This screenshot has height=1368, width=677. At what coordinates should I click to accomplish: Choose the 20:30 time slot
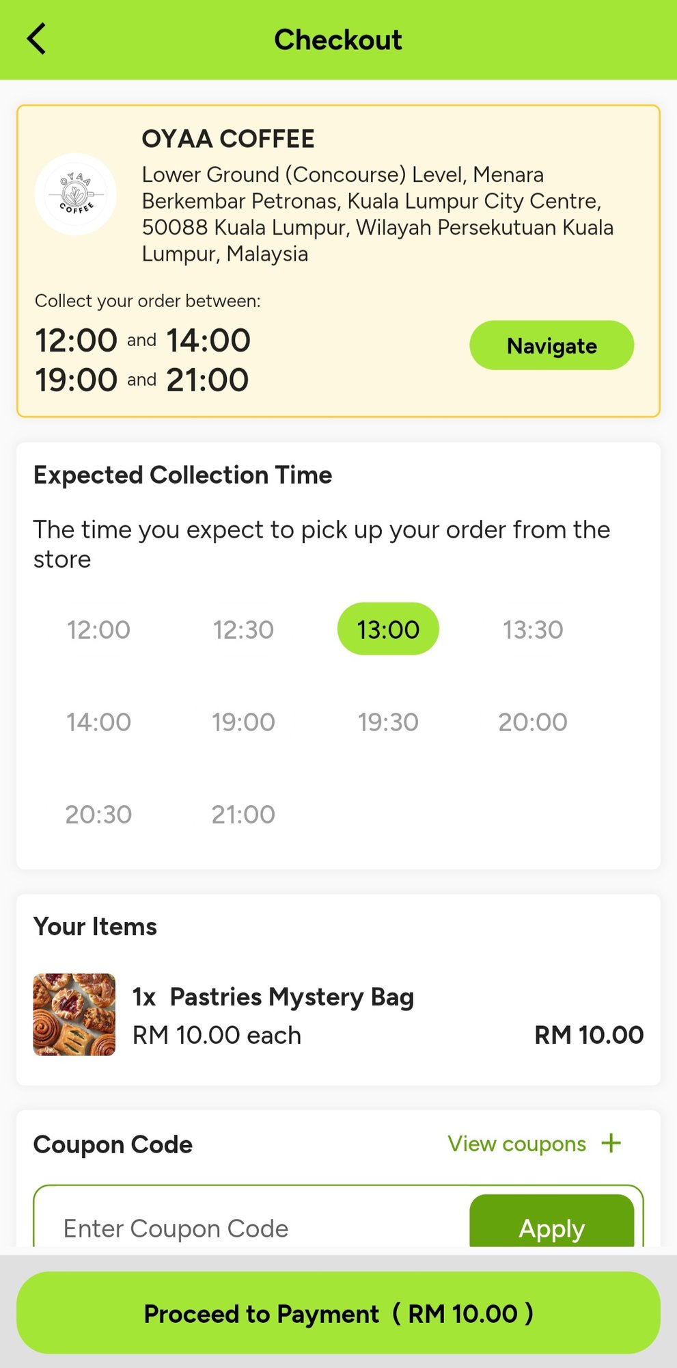coord(98,814)
